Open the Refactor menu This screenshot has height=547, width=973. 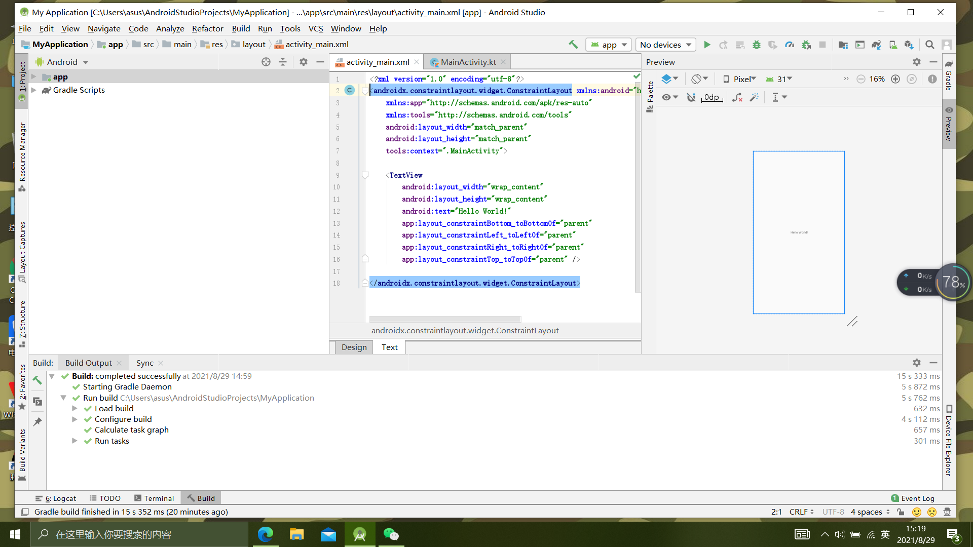click(x=207, y=28)
